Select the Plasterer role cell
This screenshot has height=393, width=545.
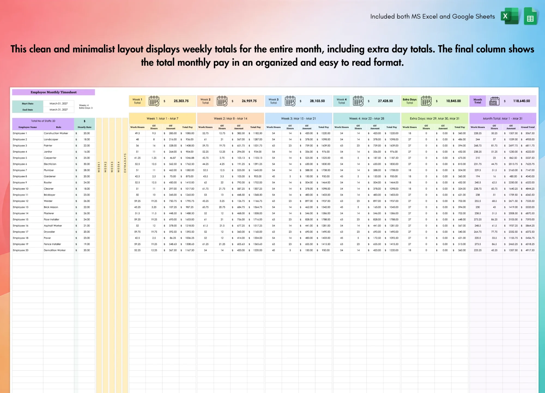[x=59, y=213]
